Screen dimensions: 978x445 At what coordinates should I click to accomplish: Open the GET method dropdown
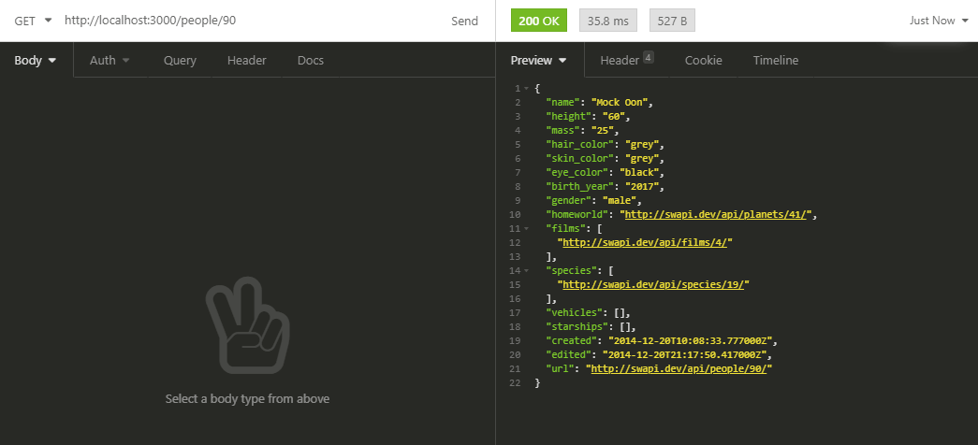click(33, 21)
